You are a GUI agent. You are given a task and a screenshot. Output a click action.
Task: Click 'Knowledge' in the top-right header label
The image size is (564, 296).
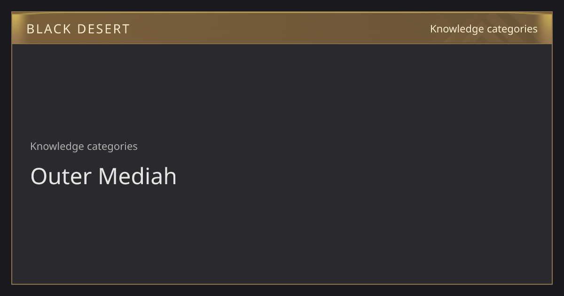coord(457,29)
